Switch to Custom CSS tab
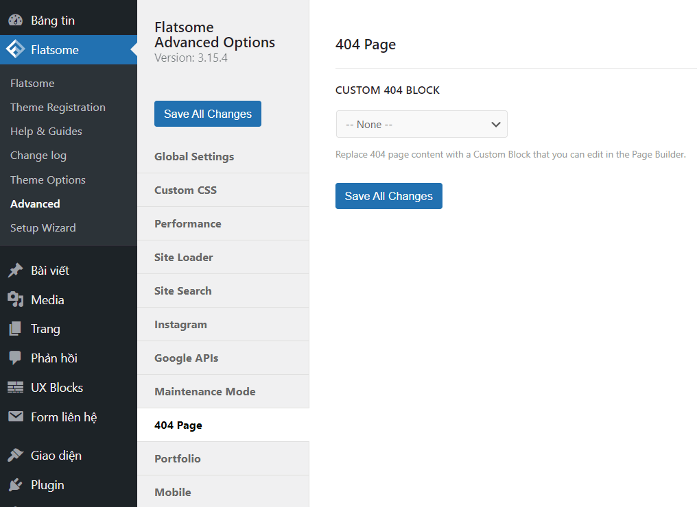Image resolution: width=697 pixels, height=507 pixels. point(223,190)
